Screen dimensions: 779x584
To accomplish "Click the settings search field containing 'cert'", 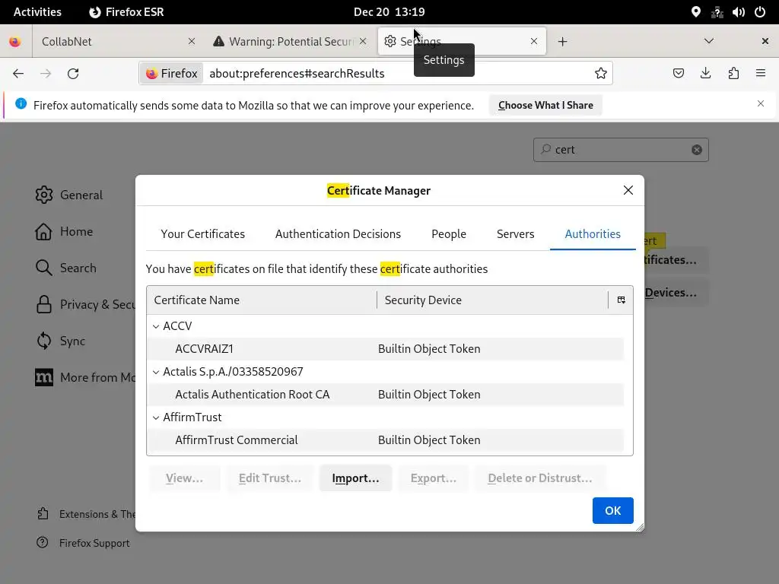I will [x=621, y=150].
